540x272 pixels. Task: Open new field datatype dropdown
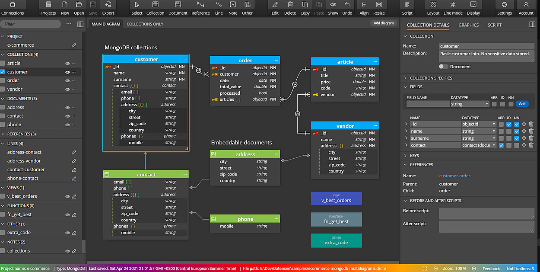point(470,104)
